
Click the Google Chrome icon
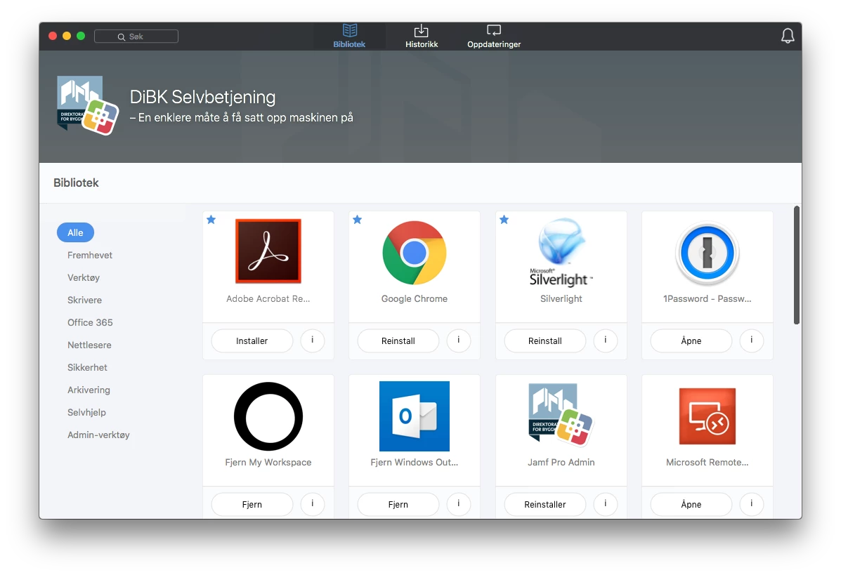[x=415, y=253]
